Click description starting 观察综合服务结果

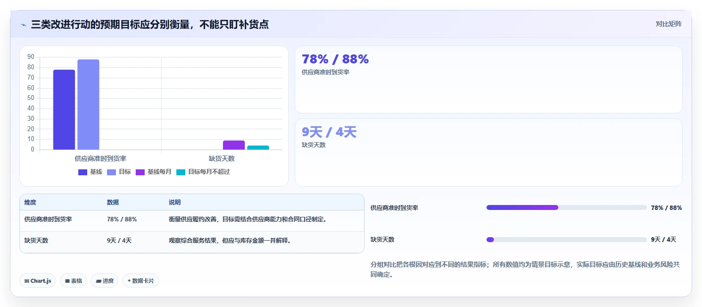tap(229, 240)
